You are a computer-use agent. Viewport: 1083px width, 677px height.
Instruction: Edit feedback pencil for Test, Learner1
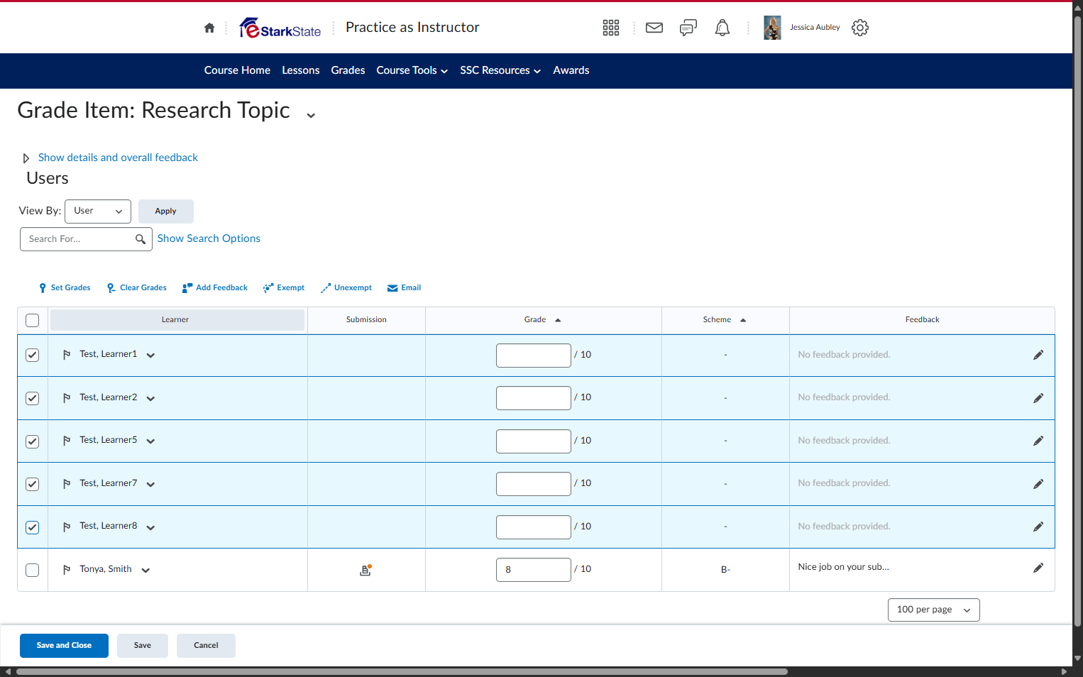click(x=1038, y=355)
